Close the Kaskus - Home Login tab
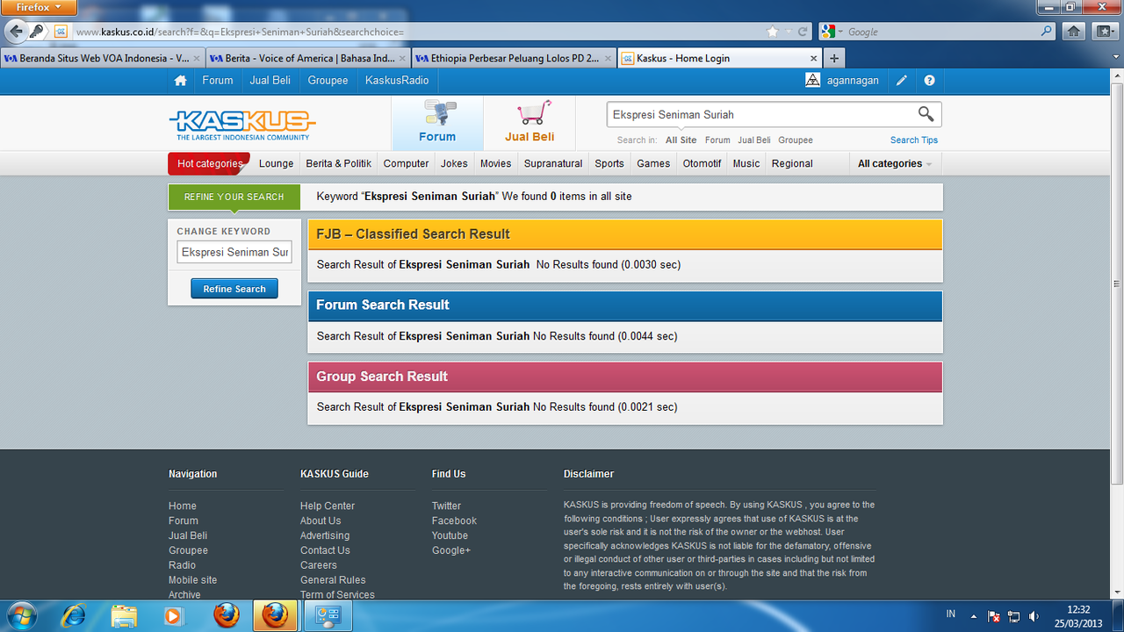The height and width of the screenshot is (632, 1124). pyautogui.click(x=814, y=58)
